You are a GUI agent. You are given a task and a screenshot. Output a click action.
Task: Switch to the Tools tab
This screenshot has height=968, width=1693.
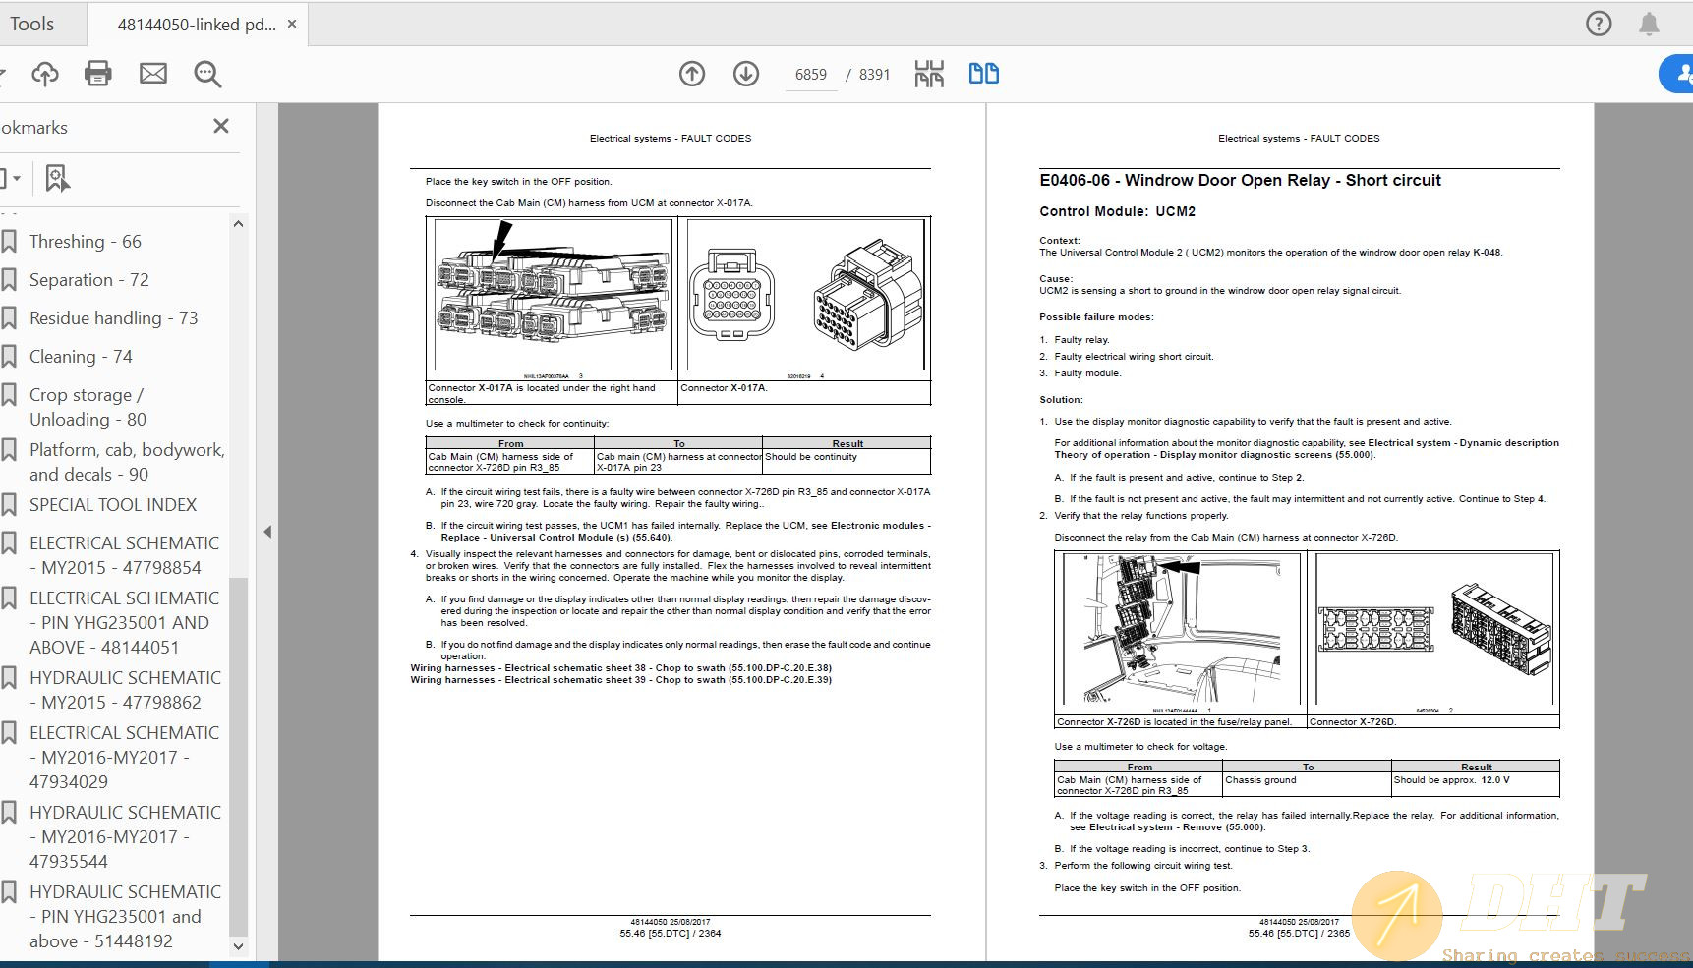31,24
